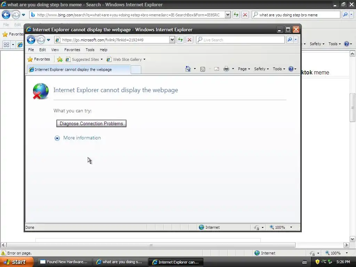Open File menu in front window
Image resolution: width=356 pixels, height=267 pixels.
click(x=31, y=50)
